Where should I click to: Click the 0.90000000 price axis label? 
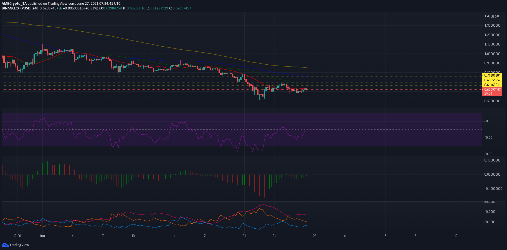[x=492, y=63]
